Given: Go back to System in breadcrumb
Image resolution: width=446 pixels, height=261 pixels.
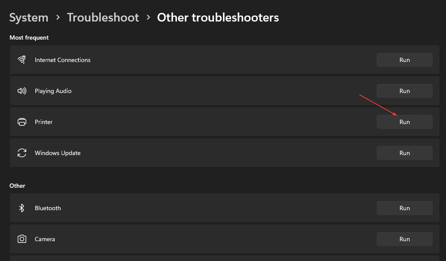Looking at the screenshot, I should [x=29, y=18].
